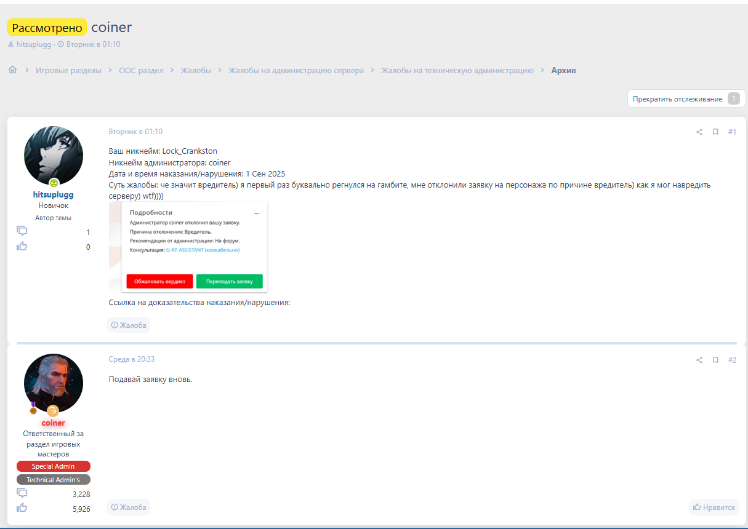Open Жалобы на техническую администрацию breadcrumb
This screenshot has width=748, height=529.
(x=457, y=70)
